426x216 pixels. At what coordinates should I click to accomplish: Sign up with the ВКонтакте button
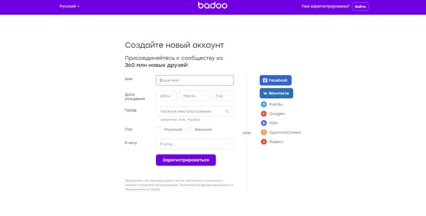pyautogui.click(x=276, y=93)
